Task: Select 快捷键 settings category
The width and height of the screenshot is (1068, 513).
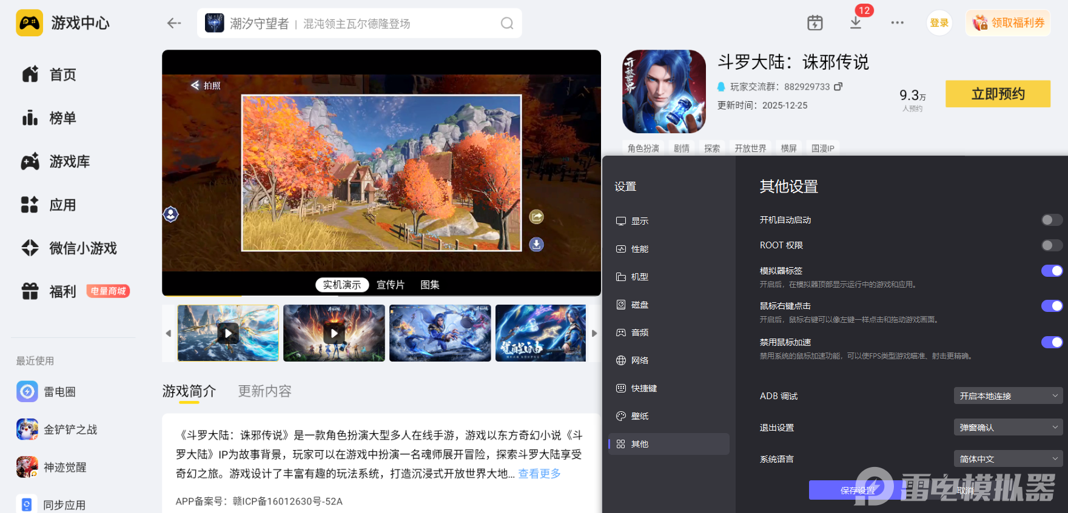Action: 669,388
